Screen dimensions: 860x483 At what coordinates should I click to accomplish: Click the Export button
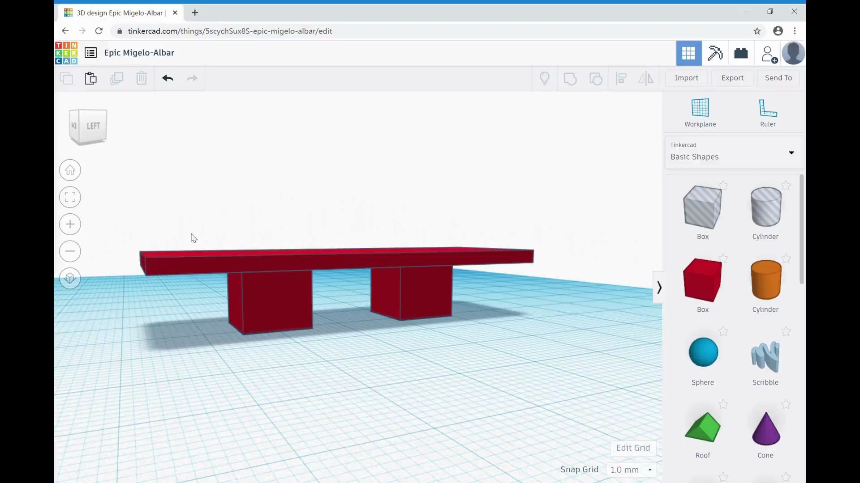point(732,78)
